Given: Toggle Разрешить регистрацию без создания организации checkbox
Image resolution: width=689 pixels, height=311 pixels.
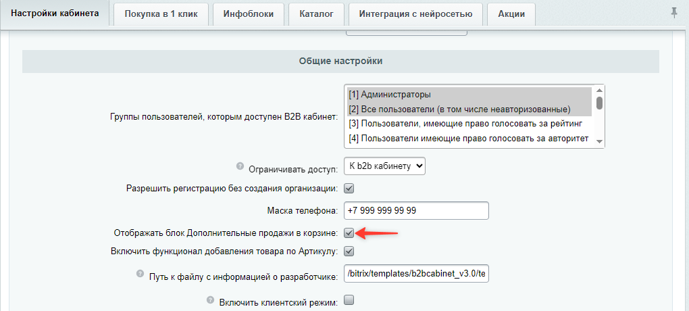Looking at the screenshot, I should [x=349, y=189].
